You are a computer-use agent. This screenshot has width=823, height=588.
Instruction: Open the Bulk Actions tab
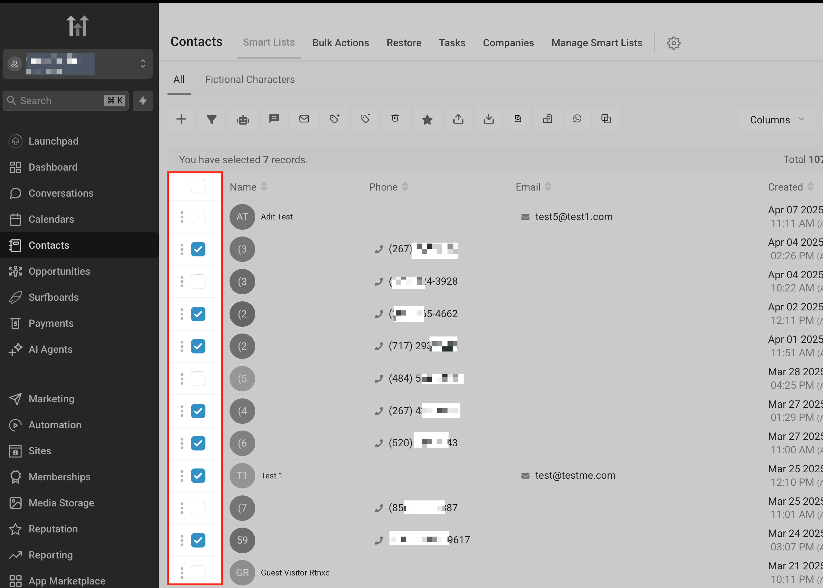(340, 43)
